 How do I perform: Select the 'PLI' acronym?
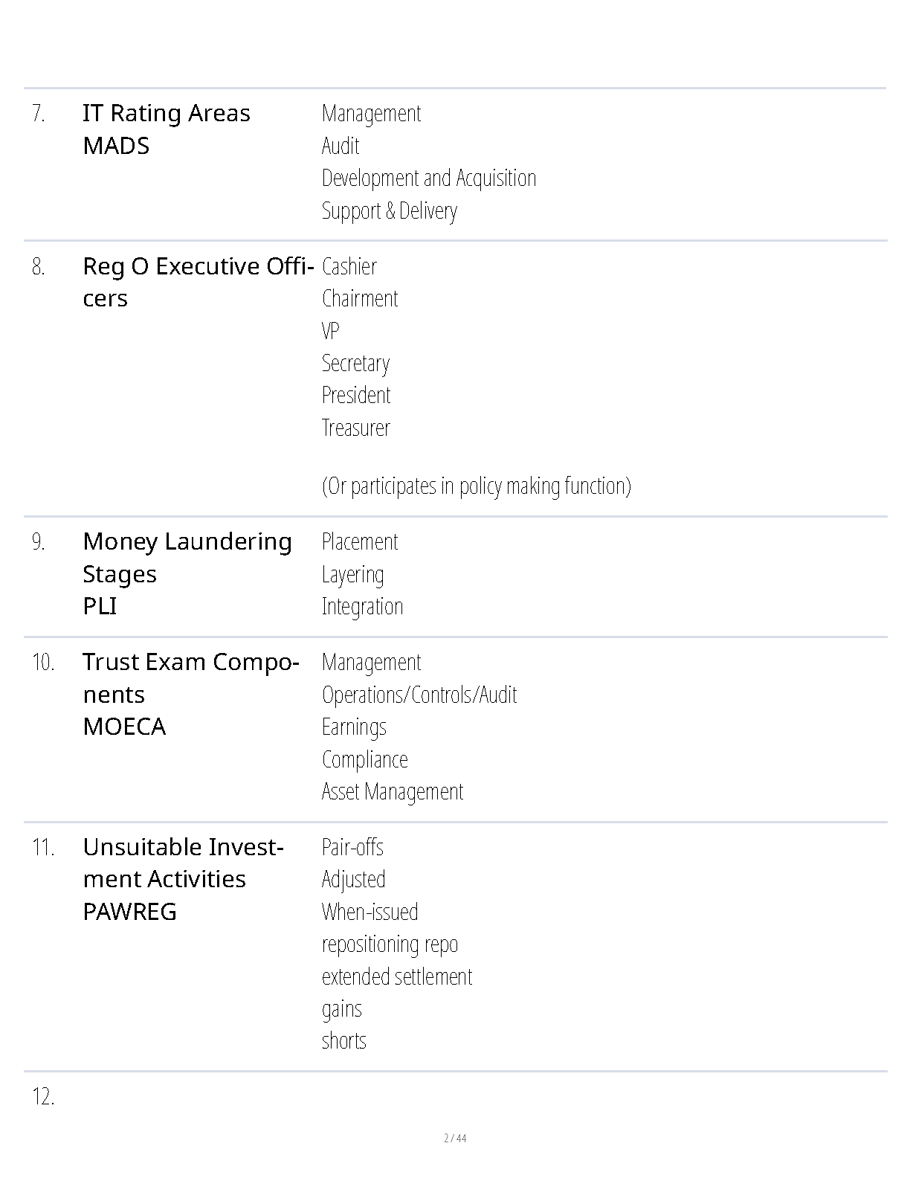coord(100,606)
